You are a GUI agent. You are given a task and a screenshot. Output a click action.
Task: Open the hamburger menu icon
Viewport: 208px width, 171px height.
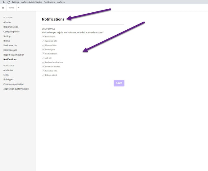[3, 8]
